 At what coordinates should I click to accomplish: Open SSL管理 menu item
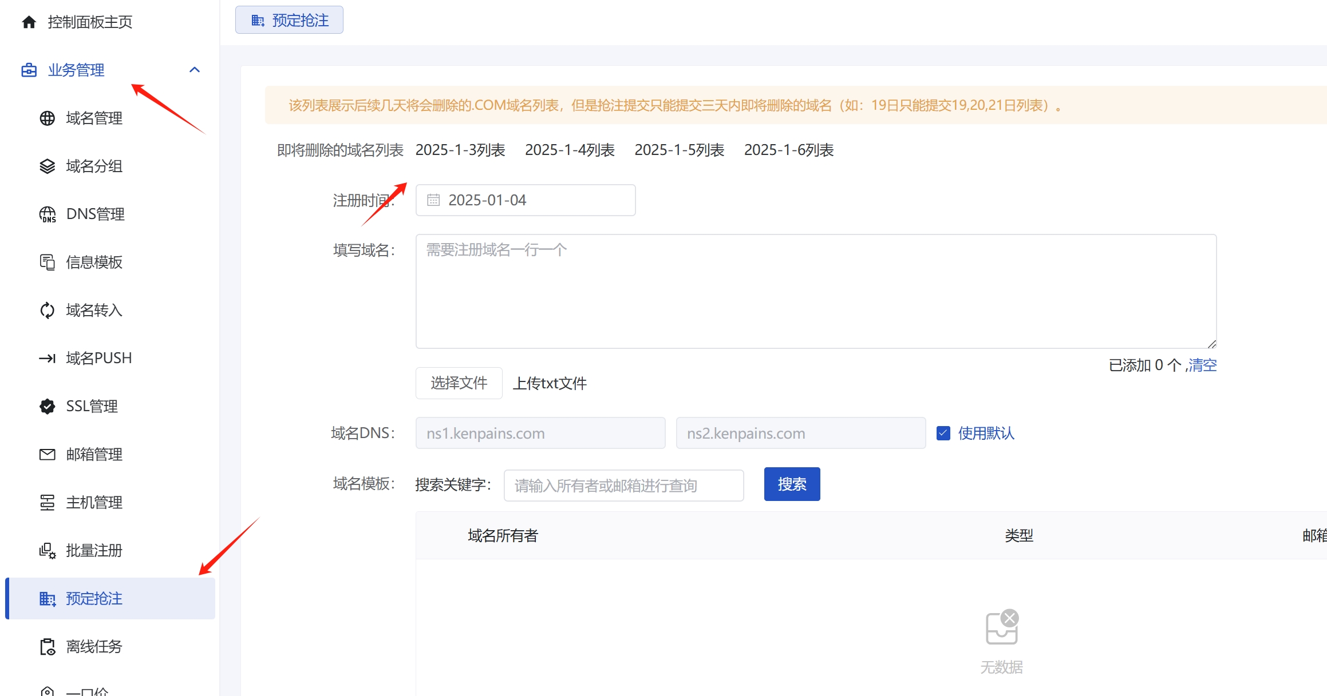92,407
